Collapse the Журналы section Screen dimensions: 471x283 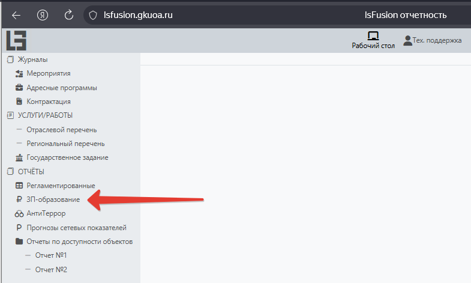point(33,59)
